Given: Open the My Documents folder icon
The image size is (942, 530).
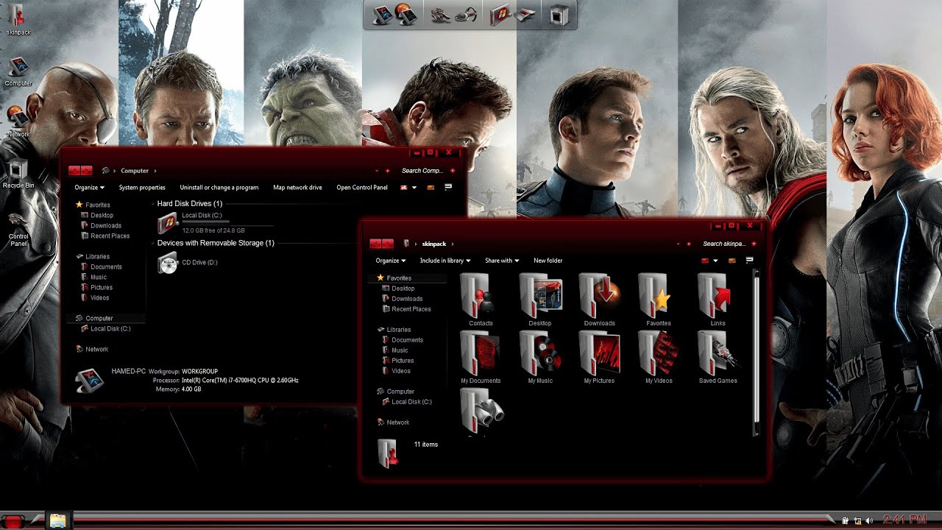Looking at the screenshot, I should tap(481, 357).
